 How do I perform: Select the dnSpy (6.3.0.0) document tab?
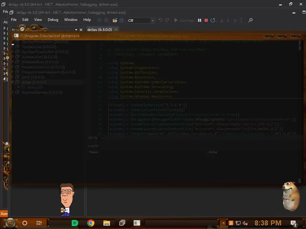pos(100,30)
